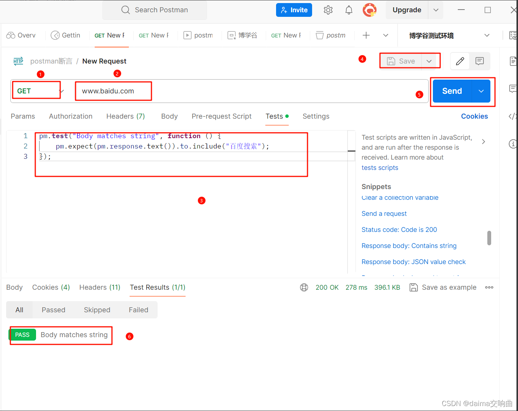
Task: Expand the Send options arrow
Action: pos(481,91)
